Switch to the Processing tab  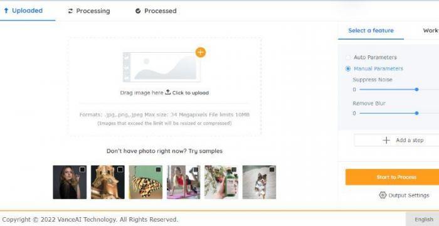pyautogui.click(x=89, y=11)
